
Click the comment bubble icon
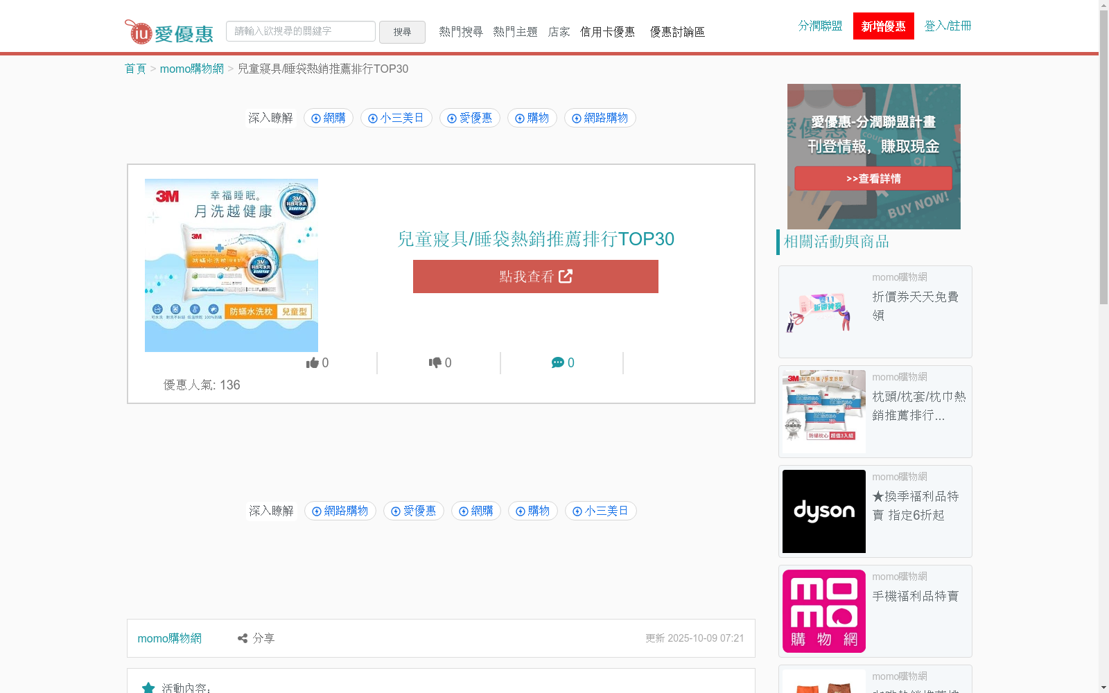coord(558,362)
